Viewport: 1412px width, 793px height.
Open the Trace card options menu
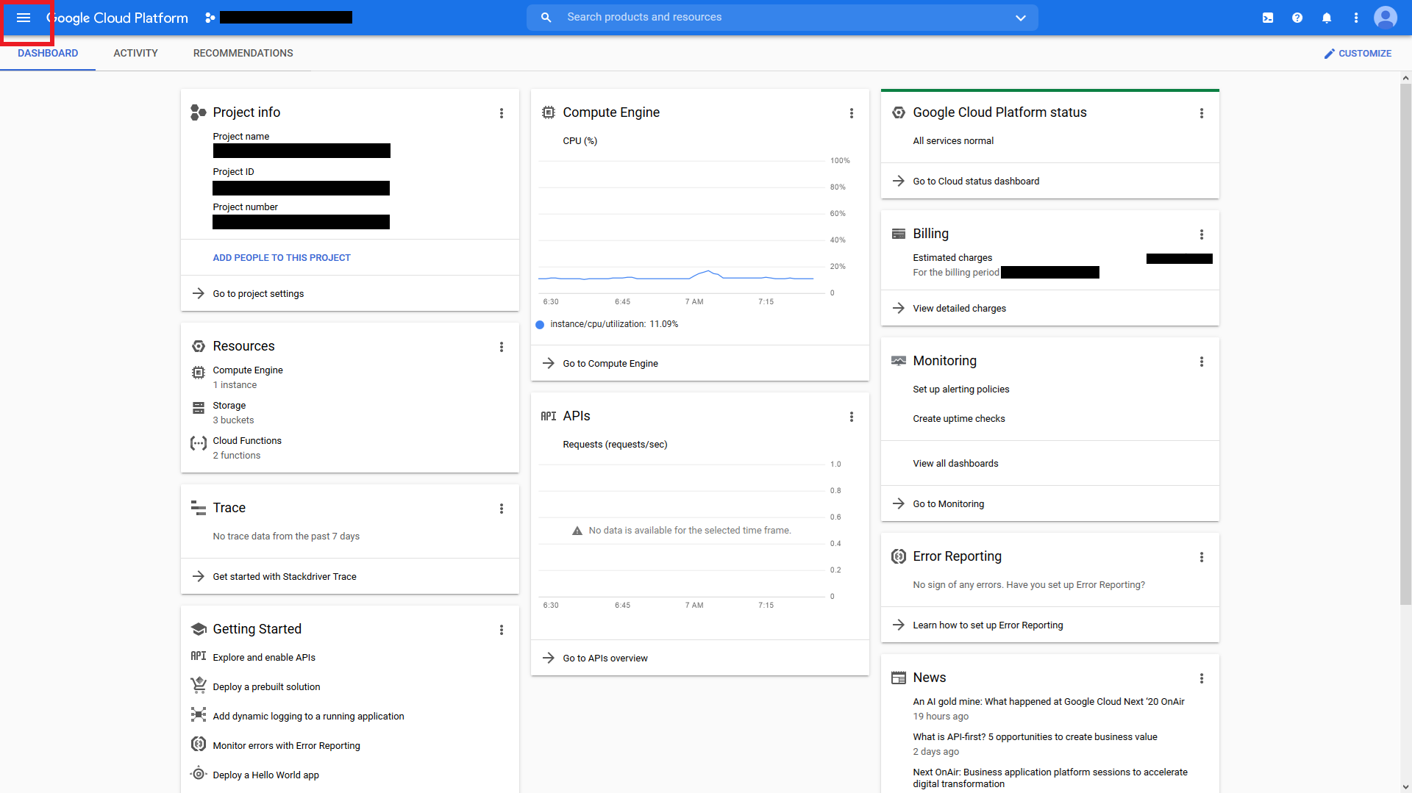point(502,509)
